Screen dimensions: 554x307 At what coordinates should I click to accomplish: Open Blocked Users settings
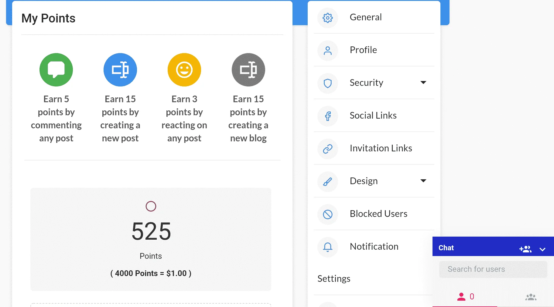tap(374, 214)
